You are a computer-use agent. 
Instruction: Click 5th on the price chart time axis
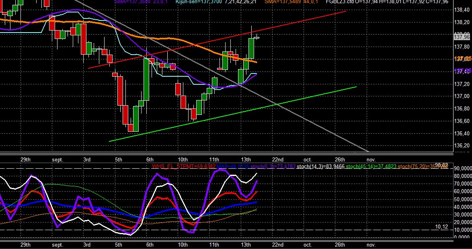(118, 159)
